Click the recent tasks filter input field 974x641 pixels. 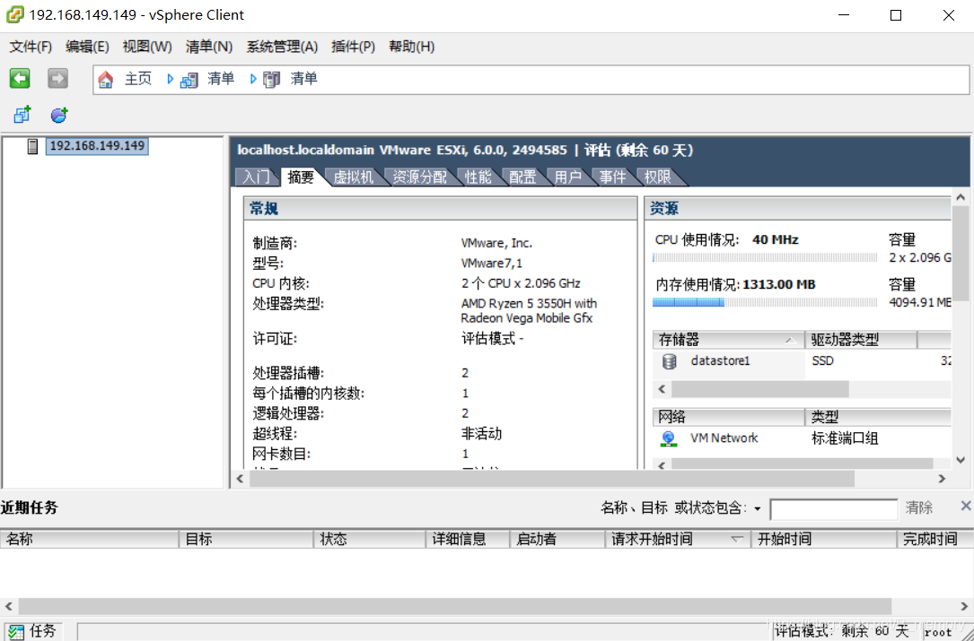click(834, 509)
